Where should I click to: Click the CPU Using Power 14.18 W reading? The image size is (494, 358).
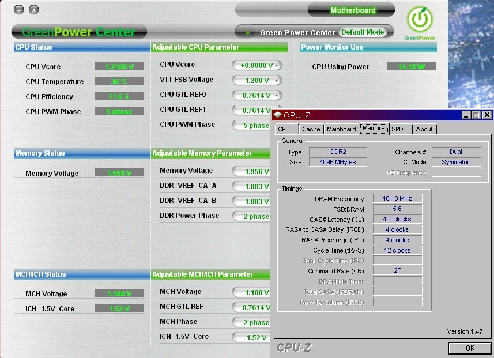tap(412, 66)
